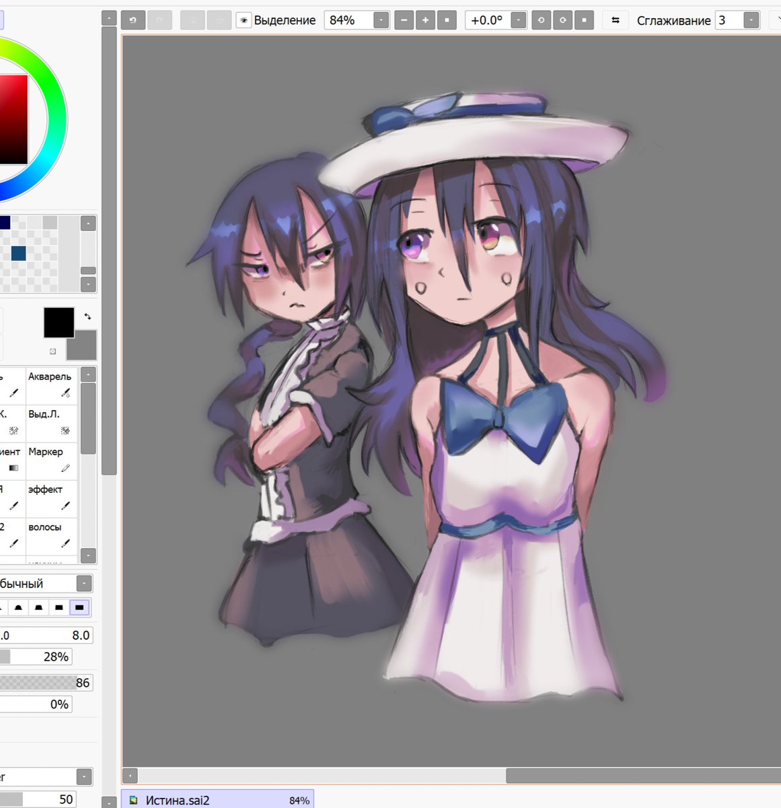Reset zoom with square button after plus
The image size is (781, 808).
(x=447, y=20)
